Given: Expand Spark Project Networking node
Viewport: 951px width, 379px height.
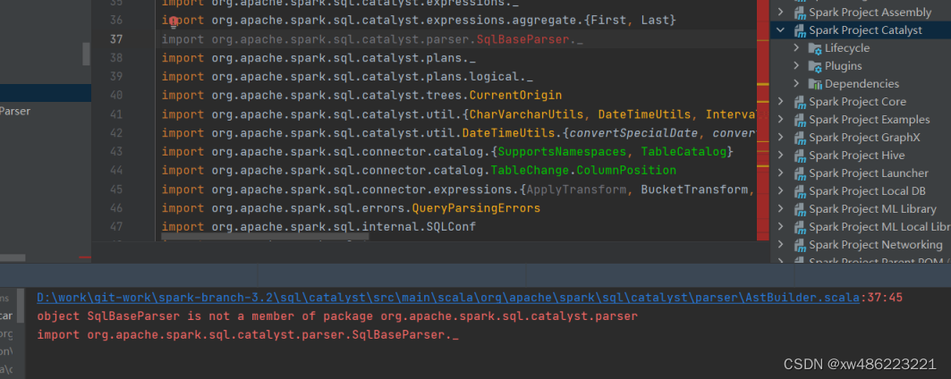Looking at the screenshot, I should click(x=781, y=245).
